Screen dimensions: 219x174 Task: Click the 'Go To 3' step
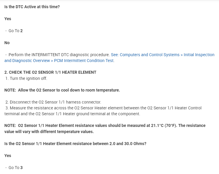[x=16, y=168]
